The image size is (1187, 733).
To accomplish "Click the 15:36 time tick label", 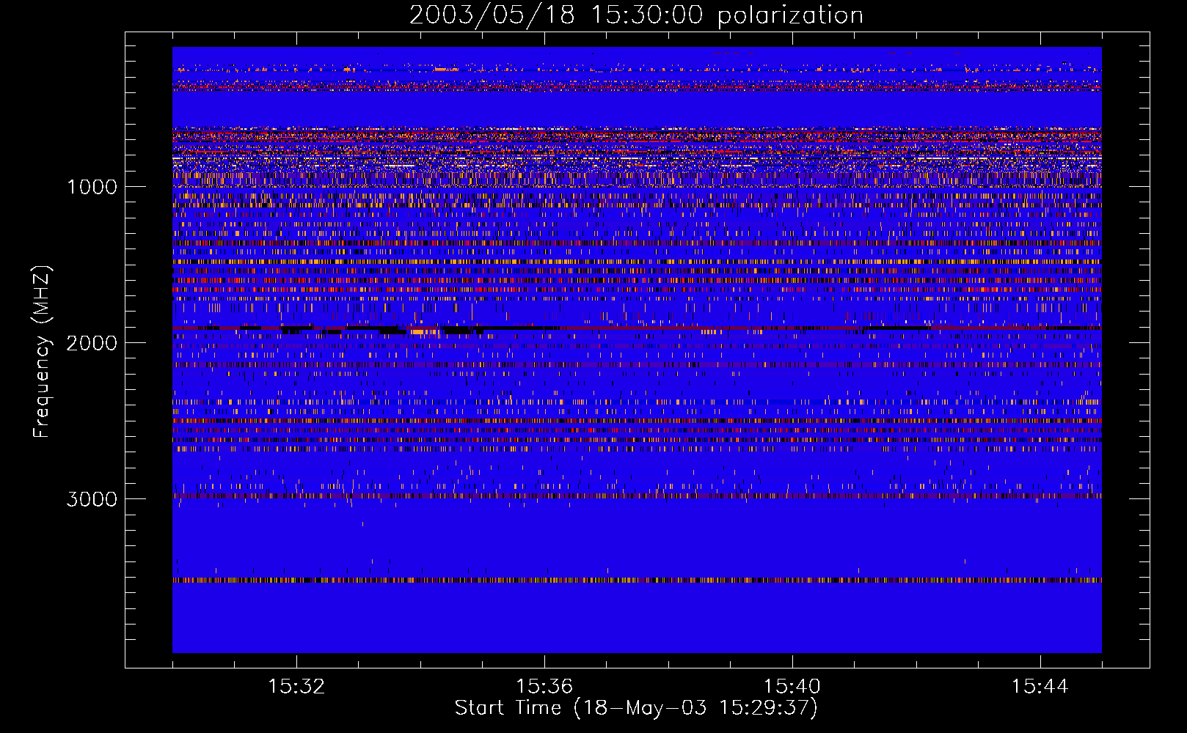I will pos(544,687).
